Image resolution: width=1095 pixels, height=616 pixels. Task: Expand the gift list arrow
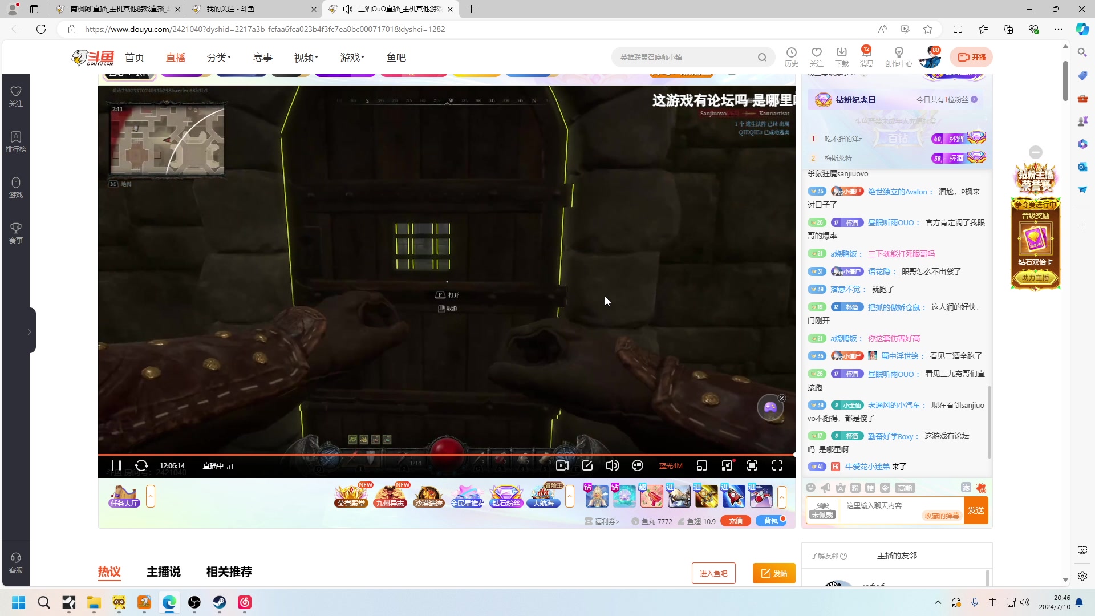[781, 496]
